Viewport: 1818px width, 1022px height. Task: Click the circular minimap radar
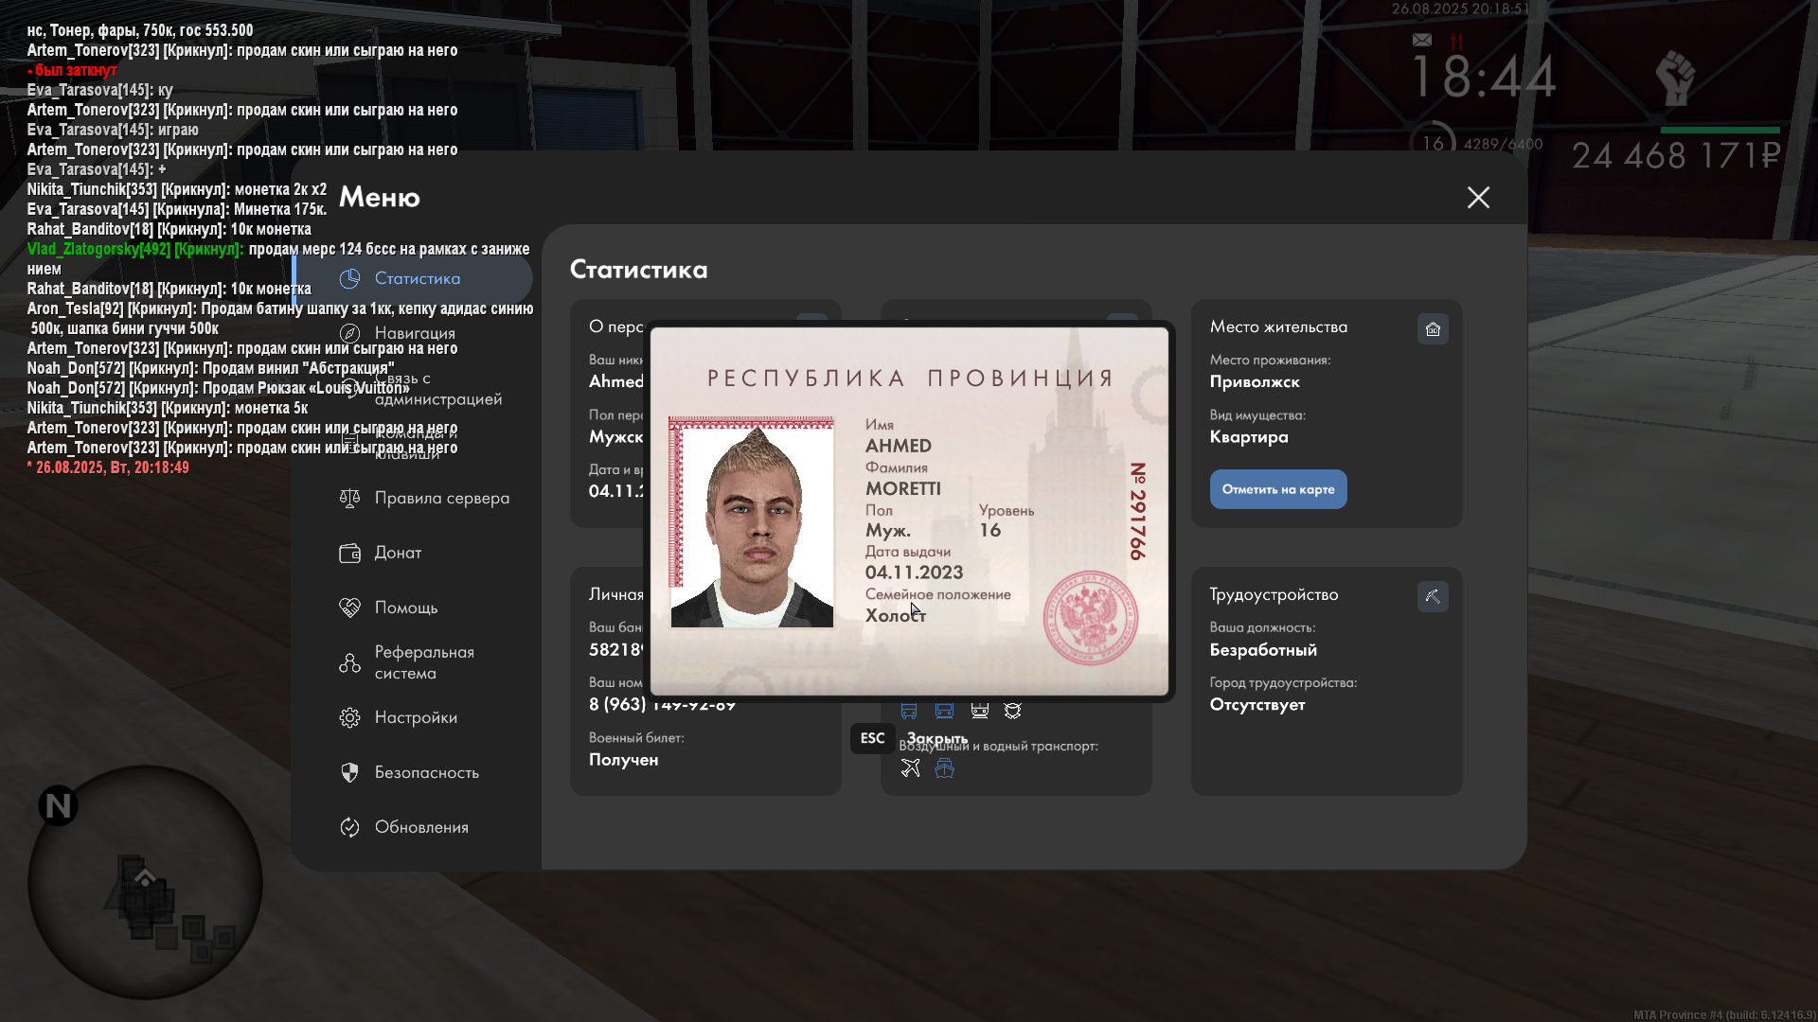tap(145, 882)
